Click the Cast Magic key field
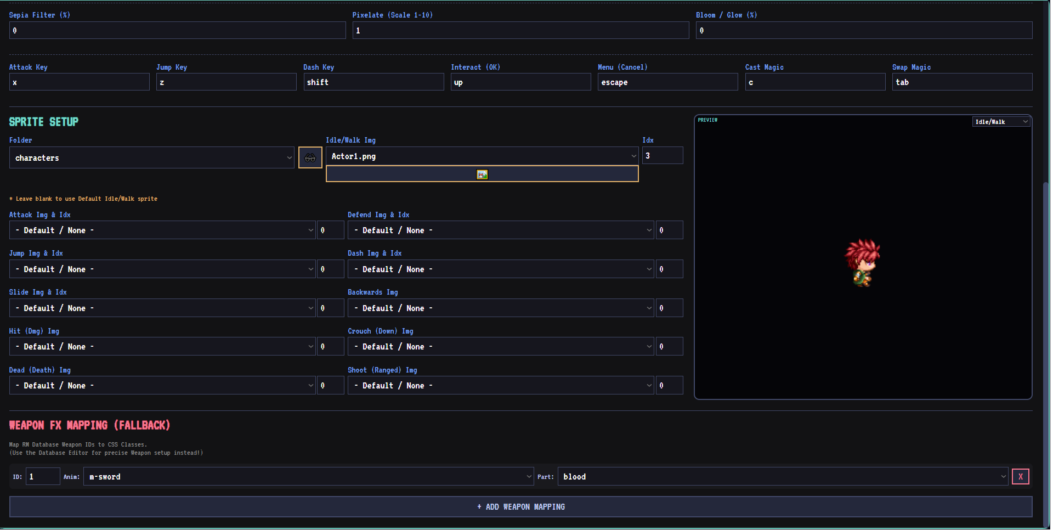The image size is (1053, 530). [816, 82]
